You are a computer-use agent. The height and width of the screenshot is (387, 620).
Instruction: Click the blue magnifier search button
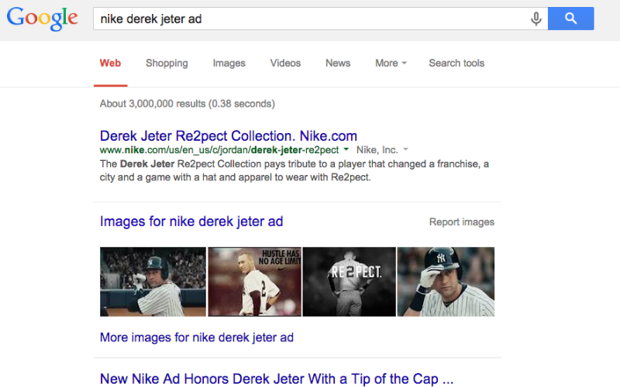coord(570,18)
